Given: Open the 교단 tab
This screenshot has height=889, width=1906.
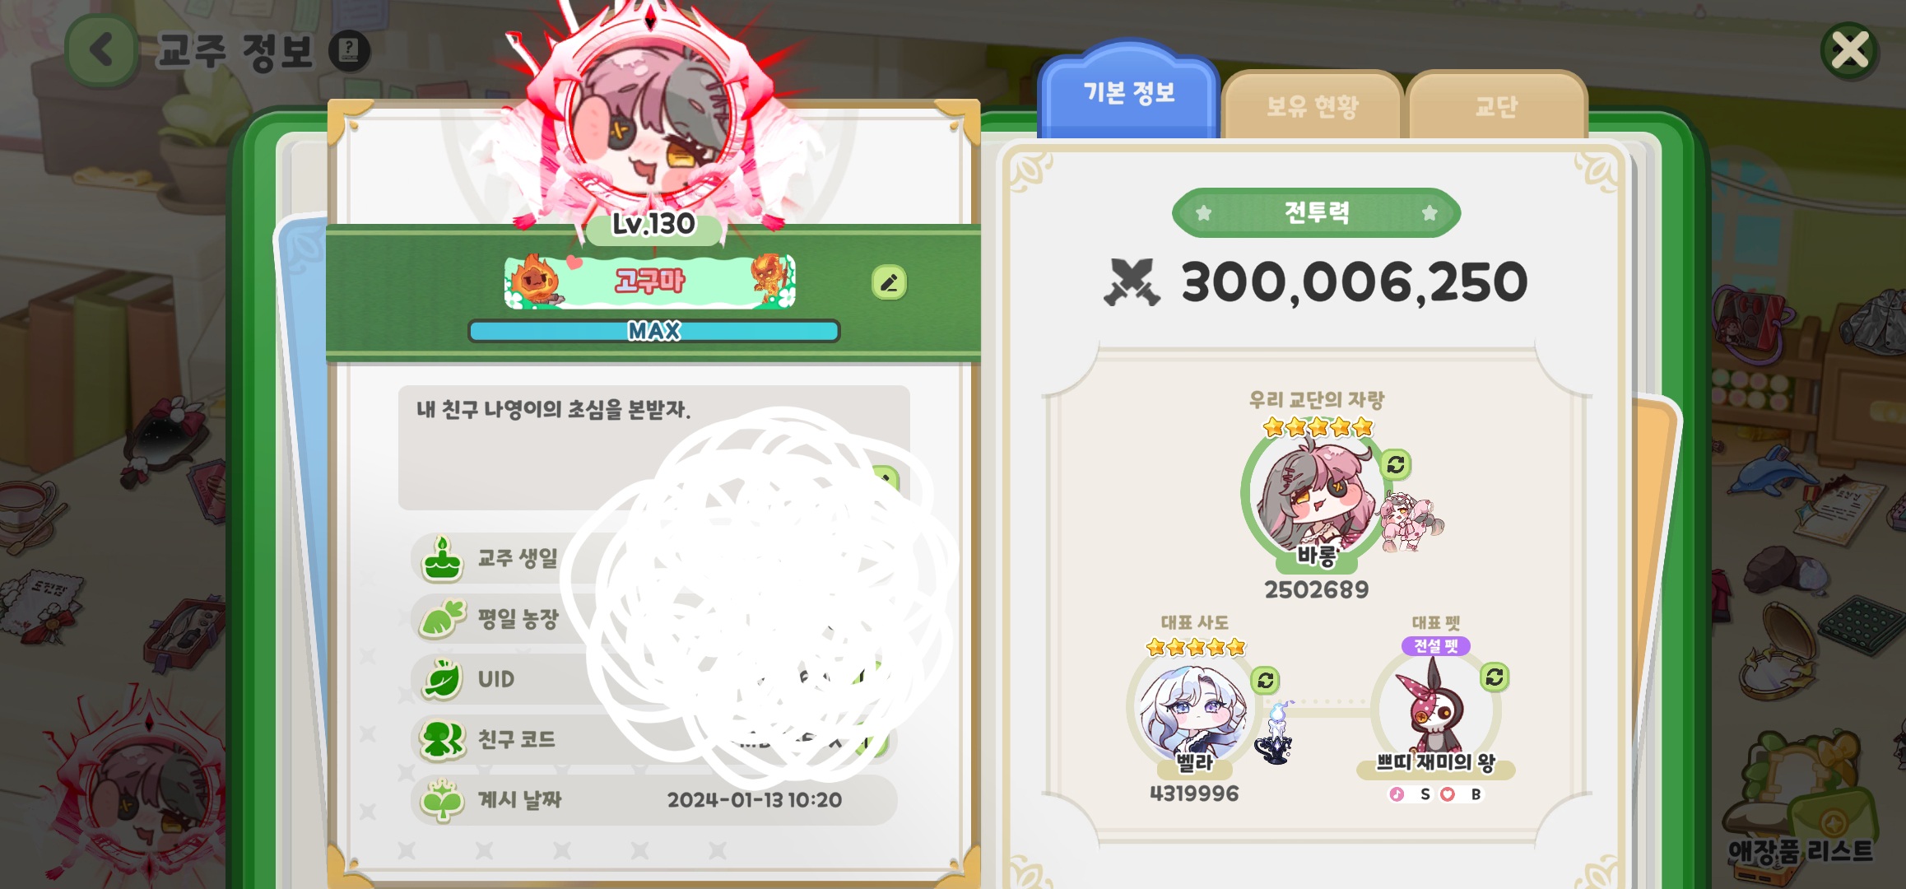Looking at the screenshot, I should tap(1496, 105).
